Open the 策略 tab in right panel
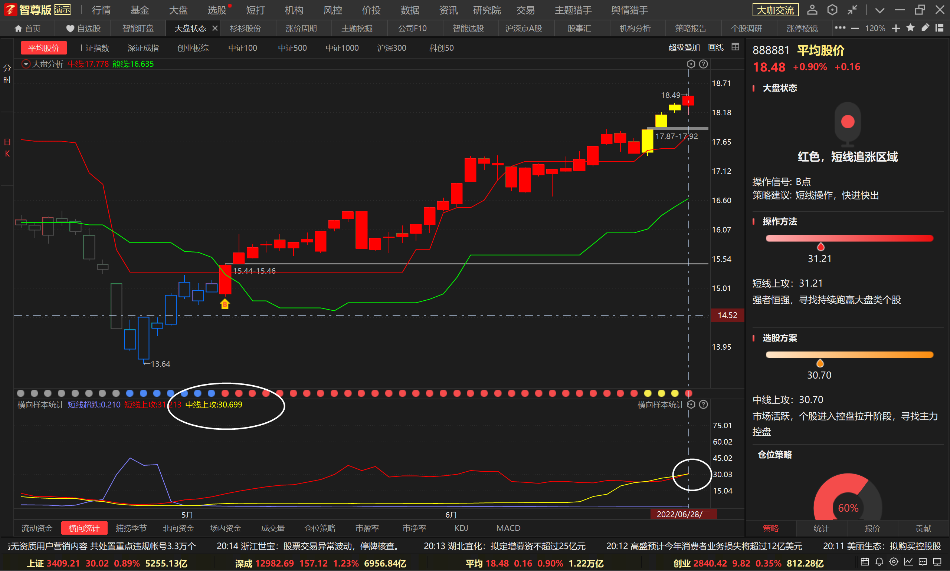The image size is (950, 571). (x=770, y=528)
